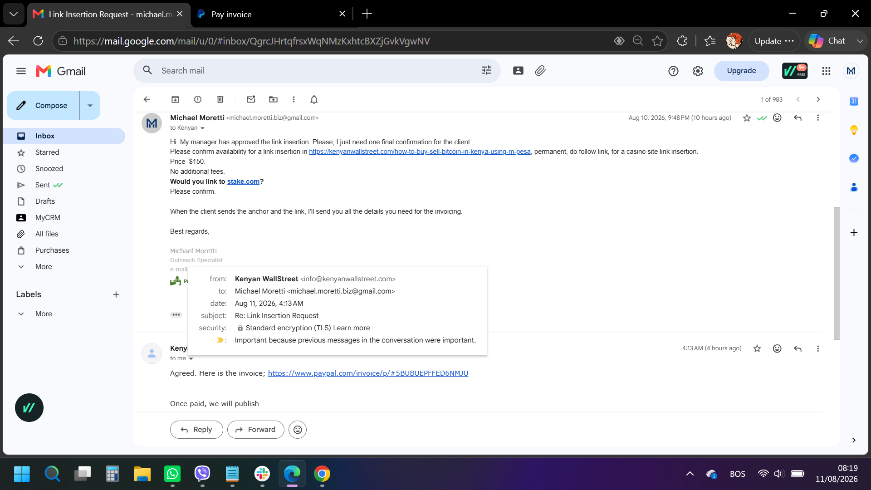Open PayPal invoice link
Viewport: 871px width, 490px height.
click(368, 373)
